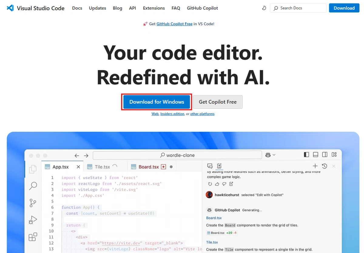Open chat history clock icon
The image size is (364, 253).
[325, 166]
